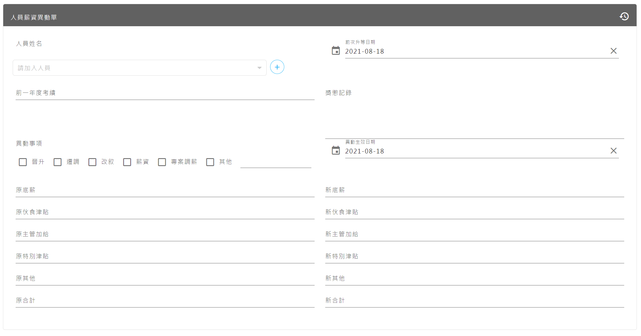Toggle the 晉升 checkbox
Image resolution: width=641 pixels, height=336 pixels.
23,162
